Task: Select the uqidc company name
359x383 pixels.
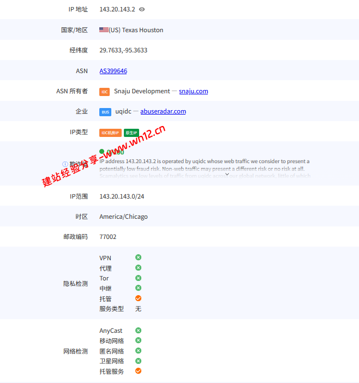Action: pos(123,111)
